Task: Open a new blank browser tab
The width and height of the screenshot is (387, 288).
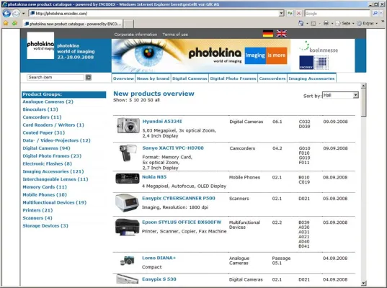Action: coord(128,24)
